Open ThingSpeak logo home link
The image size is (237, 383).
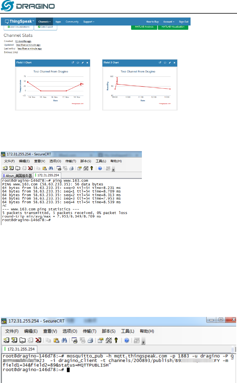20,22
